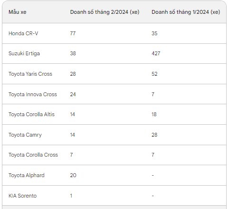Screen dimensions: 229x209
Task: Select the Toyota Corolla Altis cell
Action: point(31,114)
